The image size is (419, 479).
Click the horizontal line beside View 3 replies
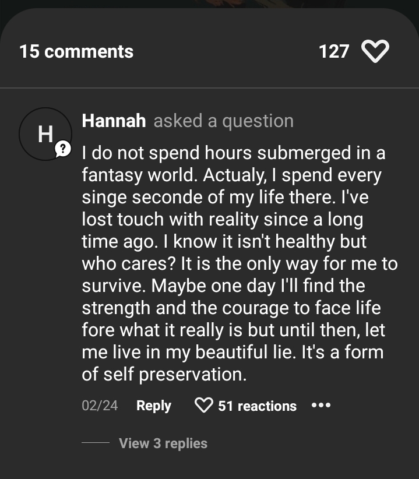click(95, 443)
